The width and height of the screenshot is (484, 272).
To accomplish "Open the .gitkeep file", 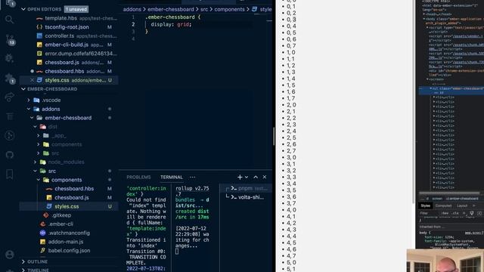I will (x=69, y=215).
